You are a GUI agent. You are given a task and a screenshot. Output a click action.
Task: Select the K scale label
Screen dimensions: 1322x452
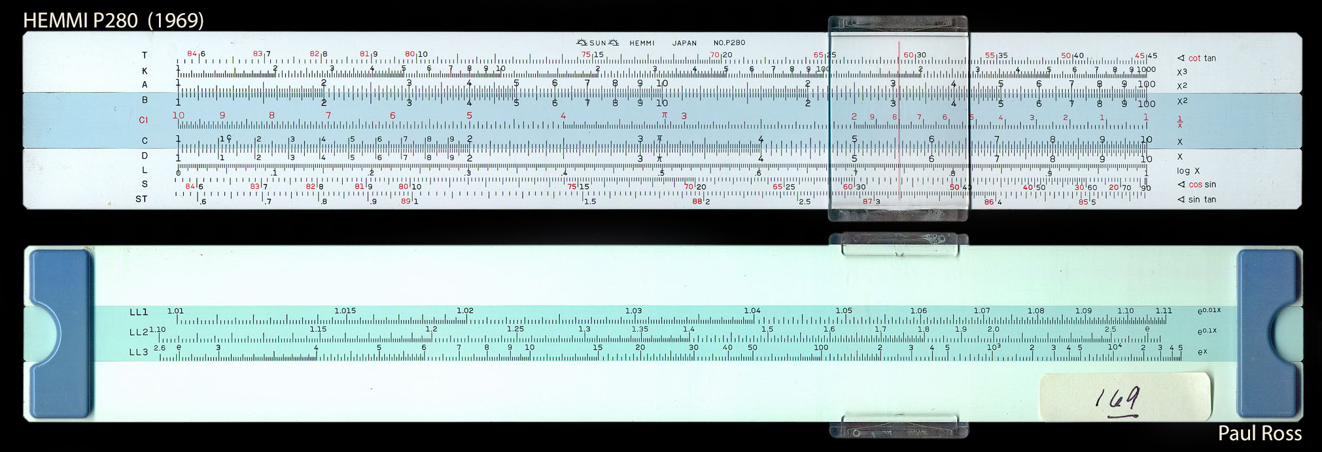145,71
